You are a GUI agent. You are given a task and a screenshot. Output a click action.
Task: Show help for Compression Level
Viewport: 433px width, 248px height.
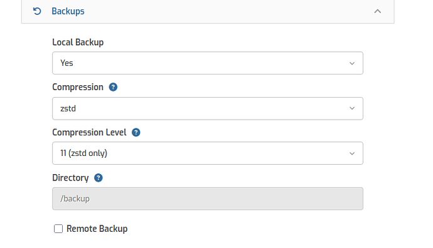pyautogui.click(x=136, y=133)
